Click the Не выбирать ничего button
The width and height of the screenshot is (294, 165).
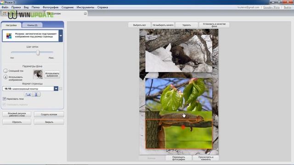click(163, 25)
